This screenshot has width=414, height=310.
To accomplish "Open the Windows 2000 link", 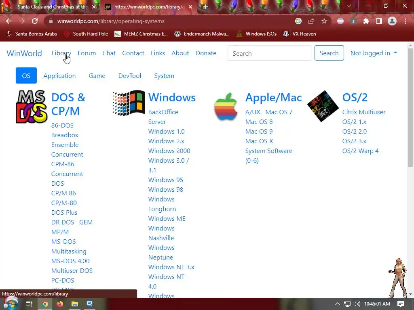I will coord(169,151).
